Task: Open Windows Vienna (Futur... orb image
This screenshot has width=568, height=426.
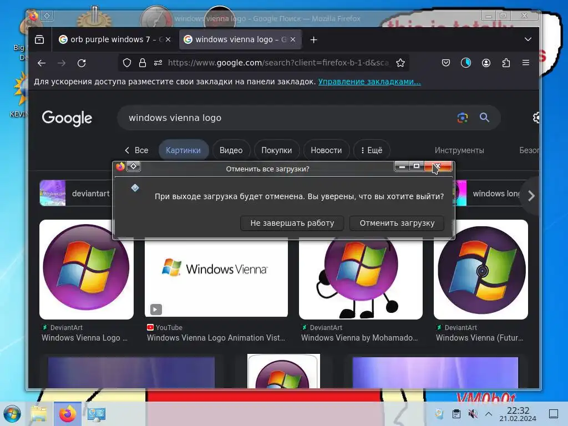Action: point(481,270)
